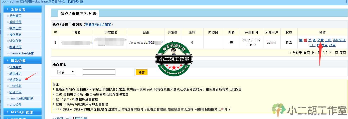Click the site search text field

click(99, 72)
